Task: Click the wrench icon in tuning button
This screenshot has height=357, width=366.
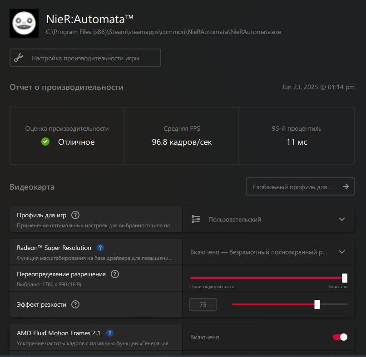Action: click(19, 58)
